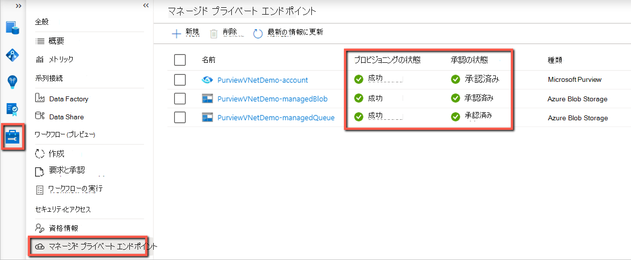Open the Data Catalog icon in left rail

pyautogui.click(x=12, y=27)
